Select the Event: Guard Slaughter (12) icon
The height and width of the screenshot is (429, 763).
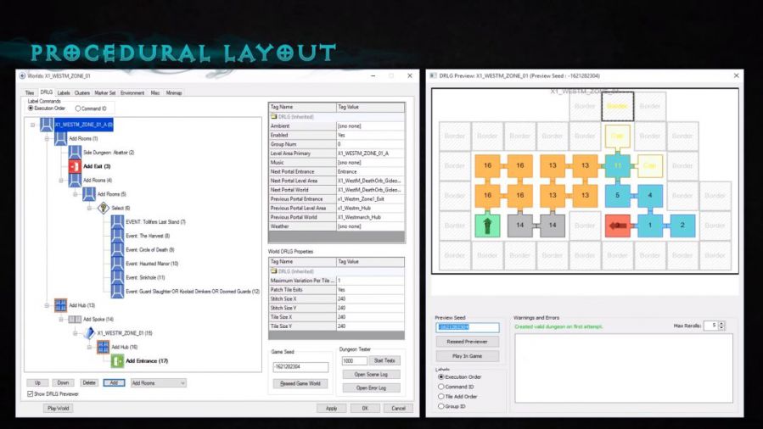pos(117,291)
